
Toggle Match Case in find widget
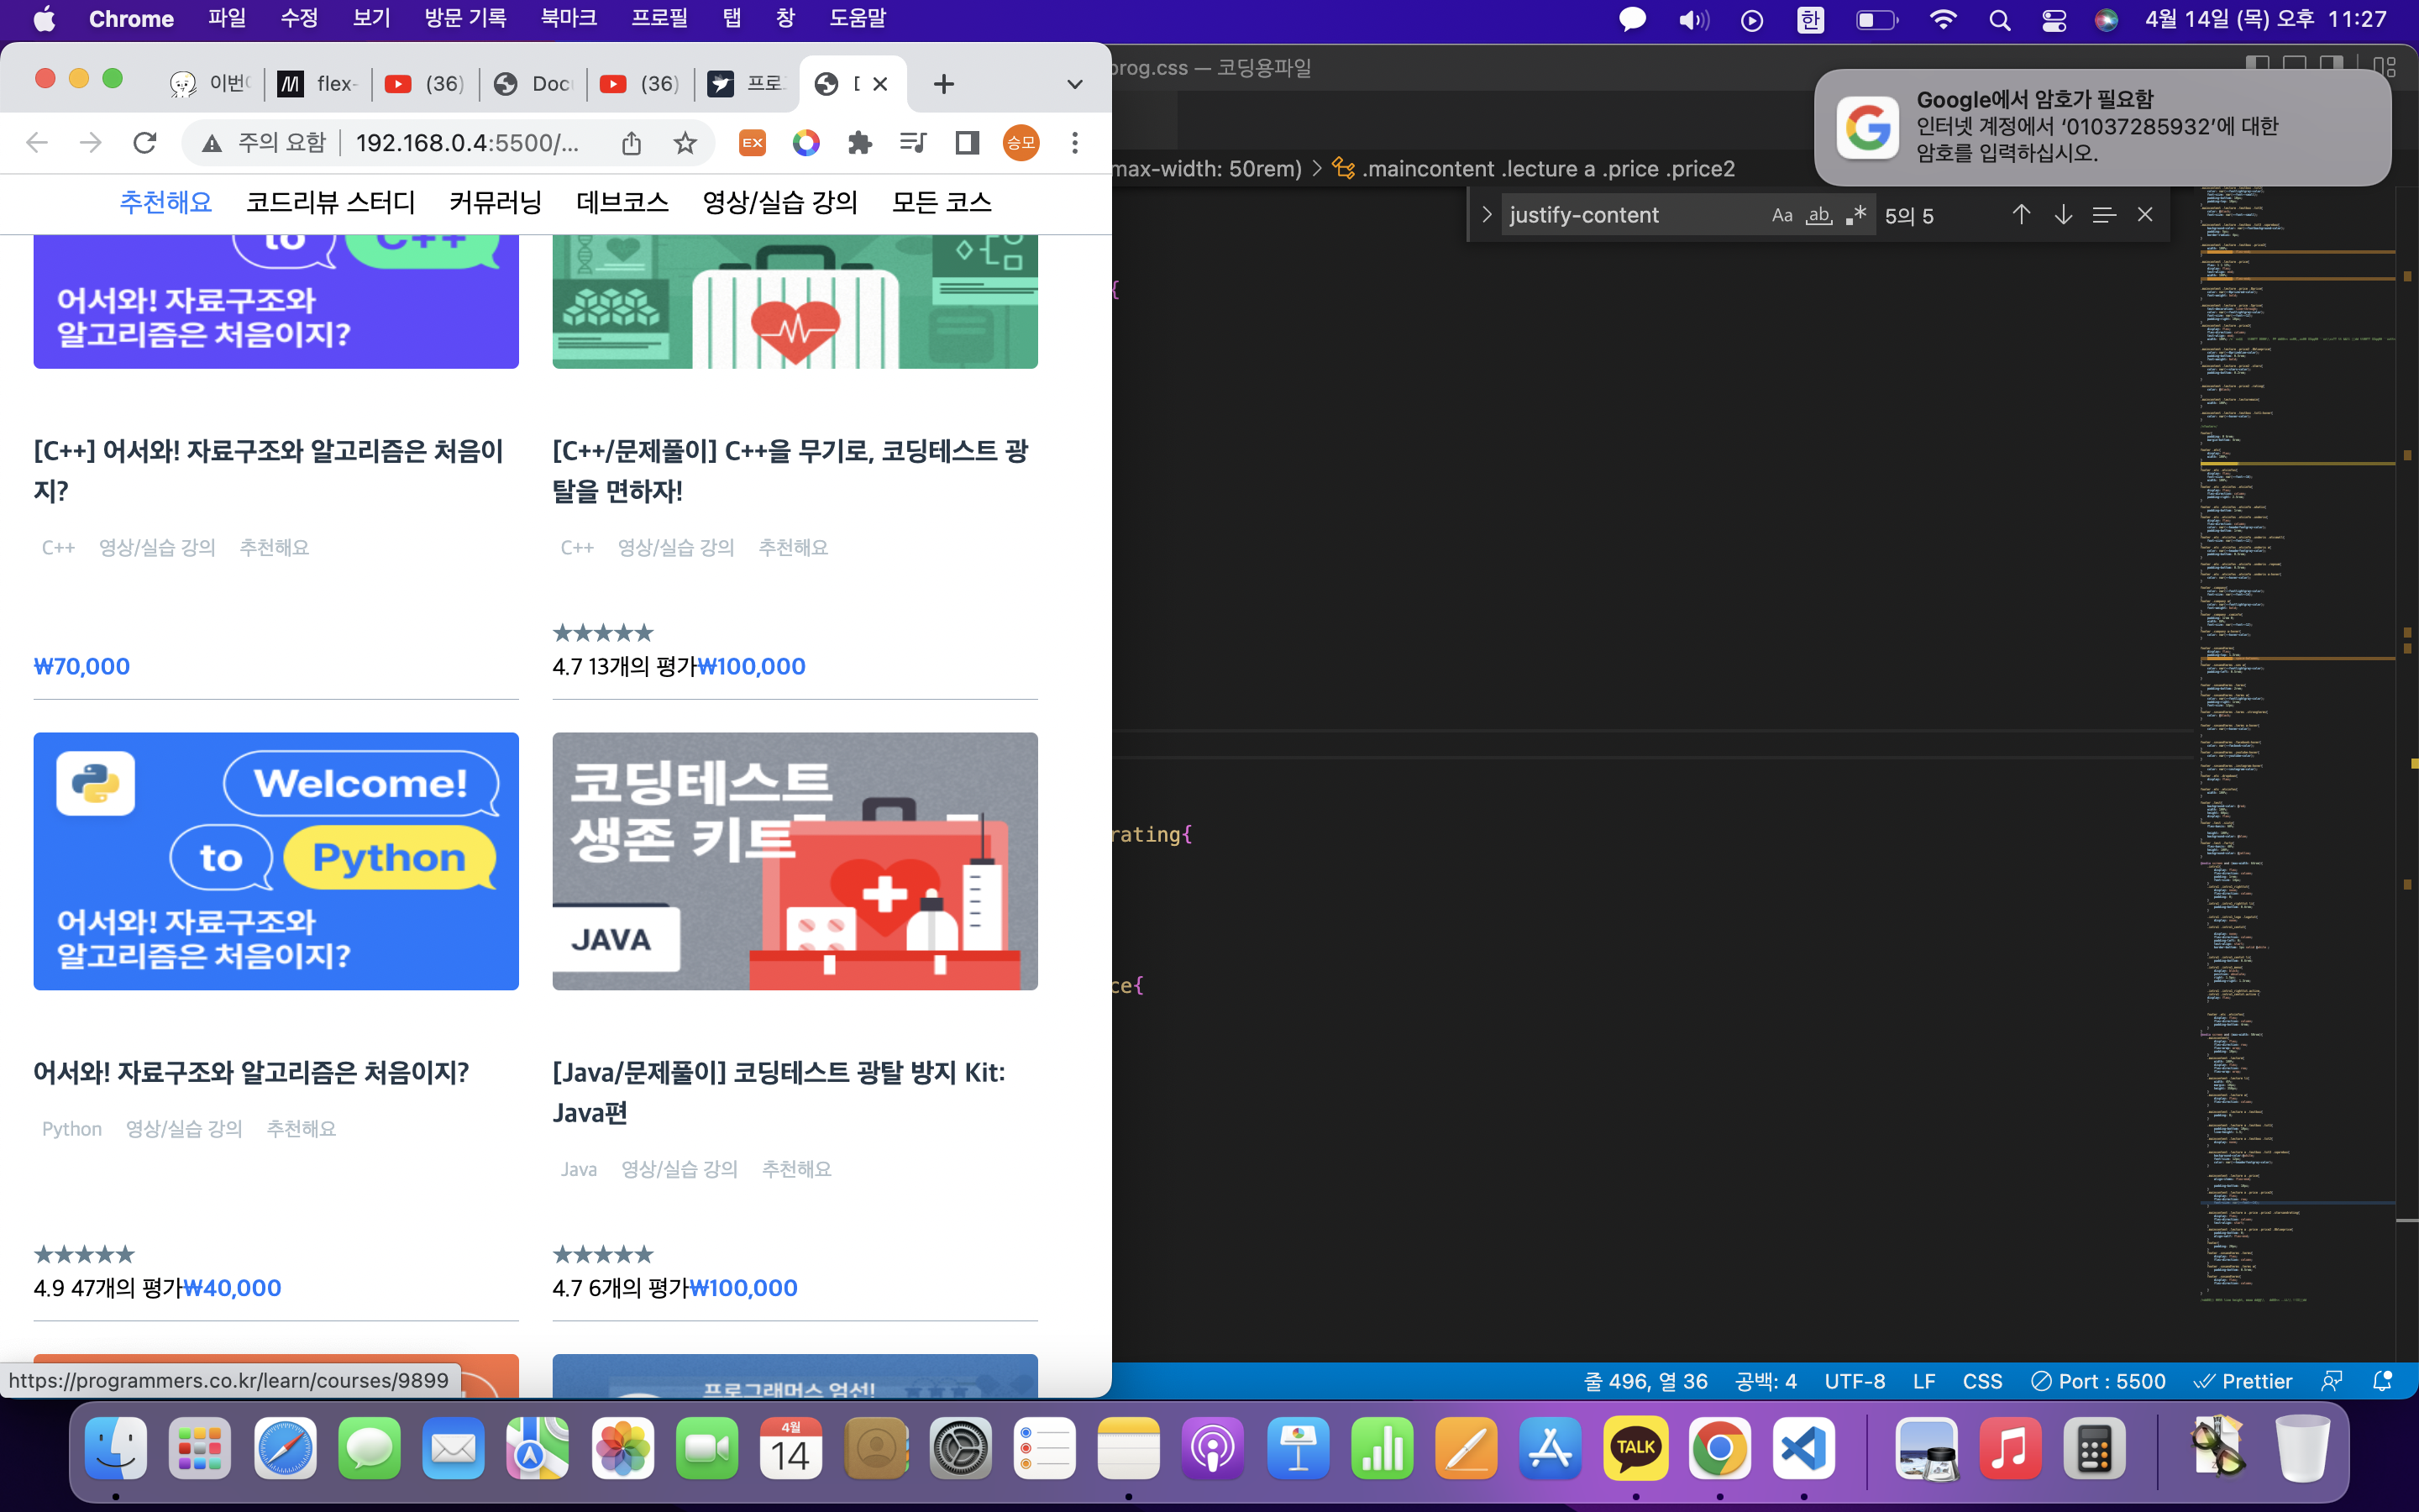pyautogui.click(x=1781, y=215)
